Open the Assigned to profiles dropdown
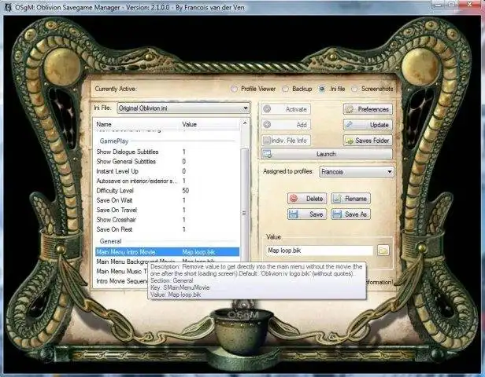 pyautogui.click(x=357, y=171)
